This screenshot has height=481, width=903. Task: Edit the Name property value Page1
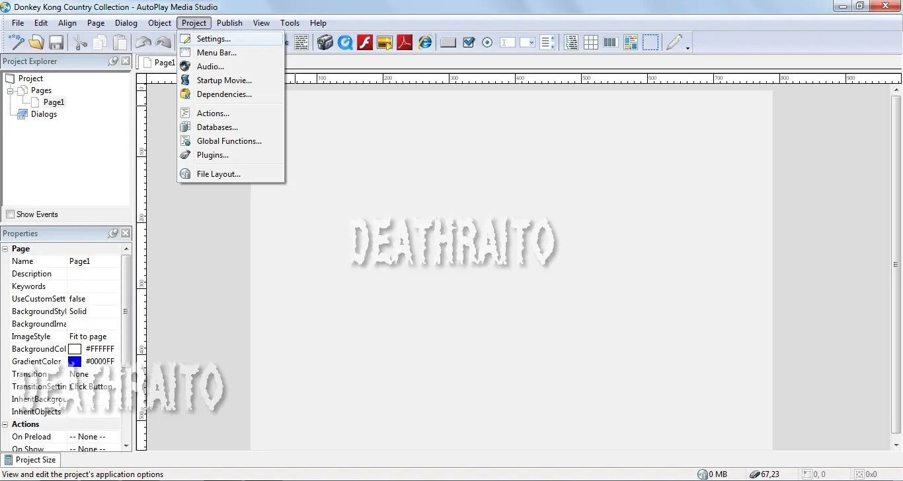click(93, 261)
